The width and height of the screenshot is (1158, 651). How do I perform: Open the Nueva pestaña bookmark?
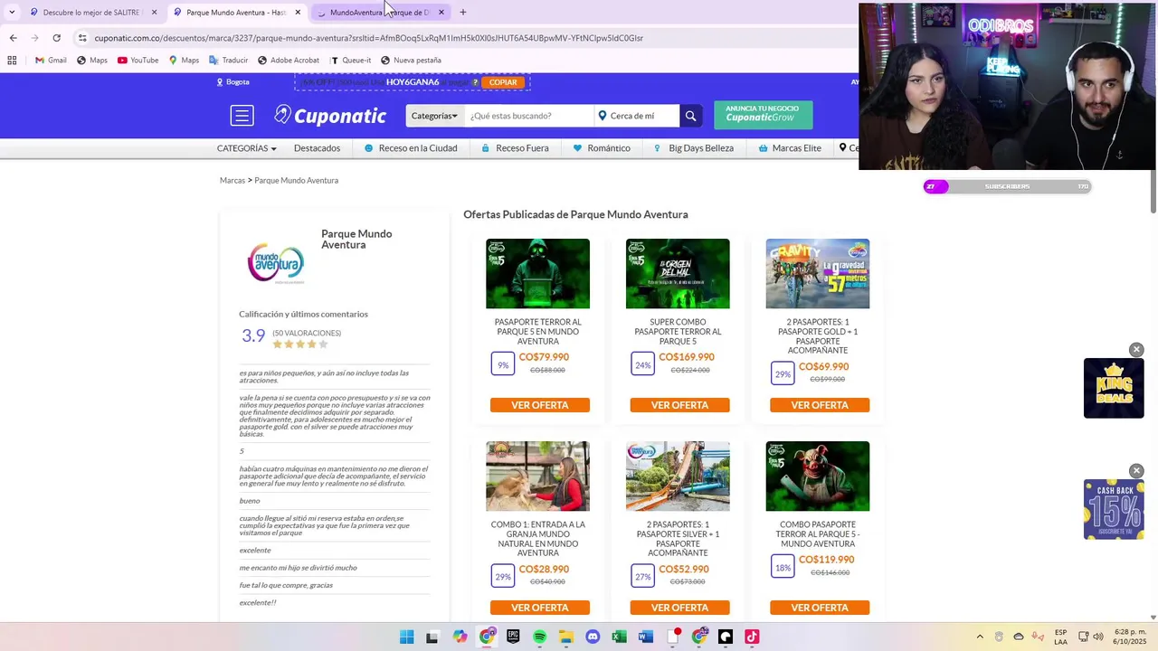[411, 61]
